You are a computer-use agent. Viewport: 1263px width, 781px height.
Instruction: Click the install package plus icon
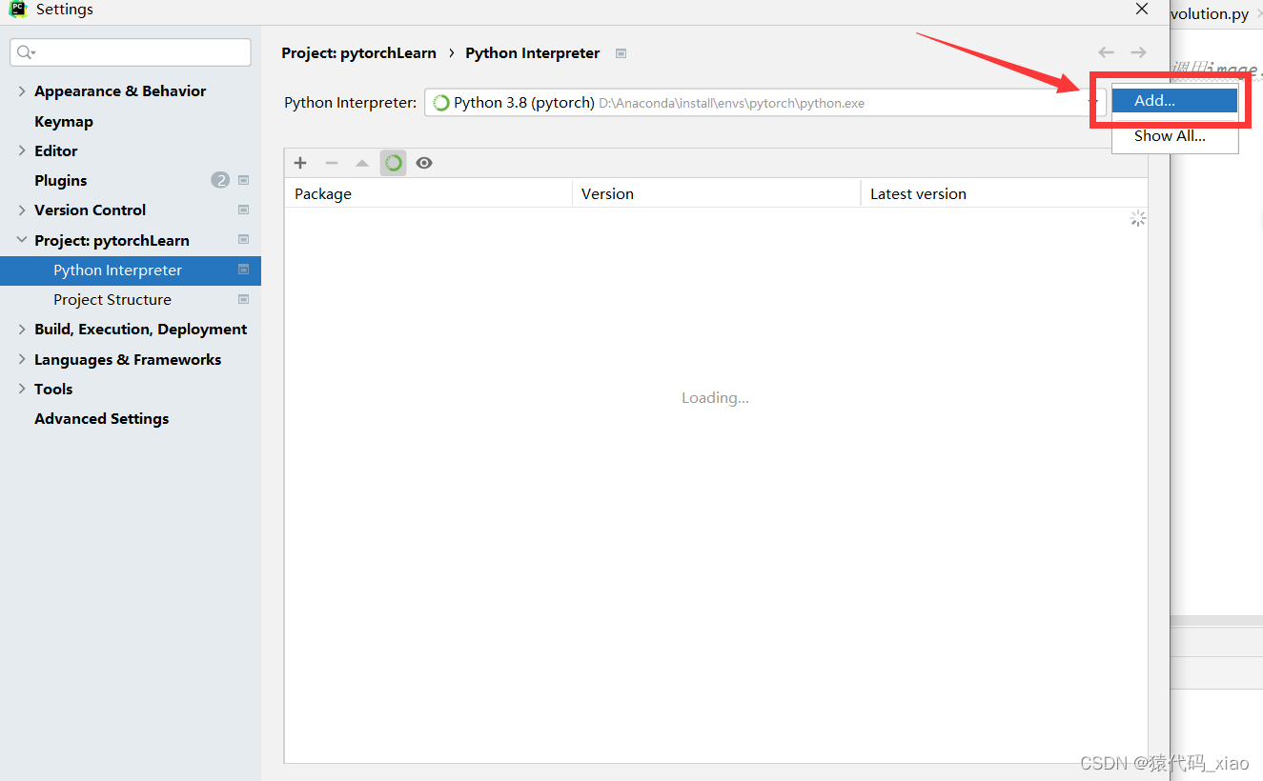coord(300,163)
